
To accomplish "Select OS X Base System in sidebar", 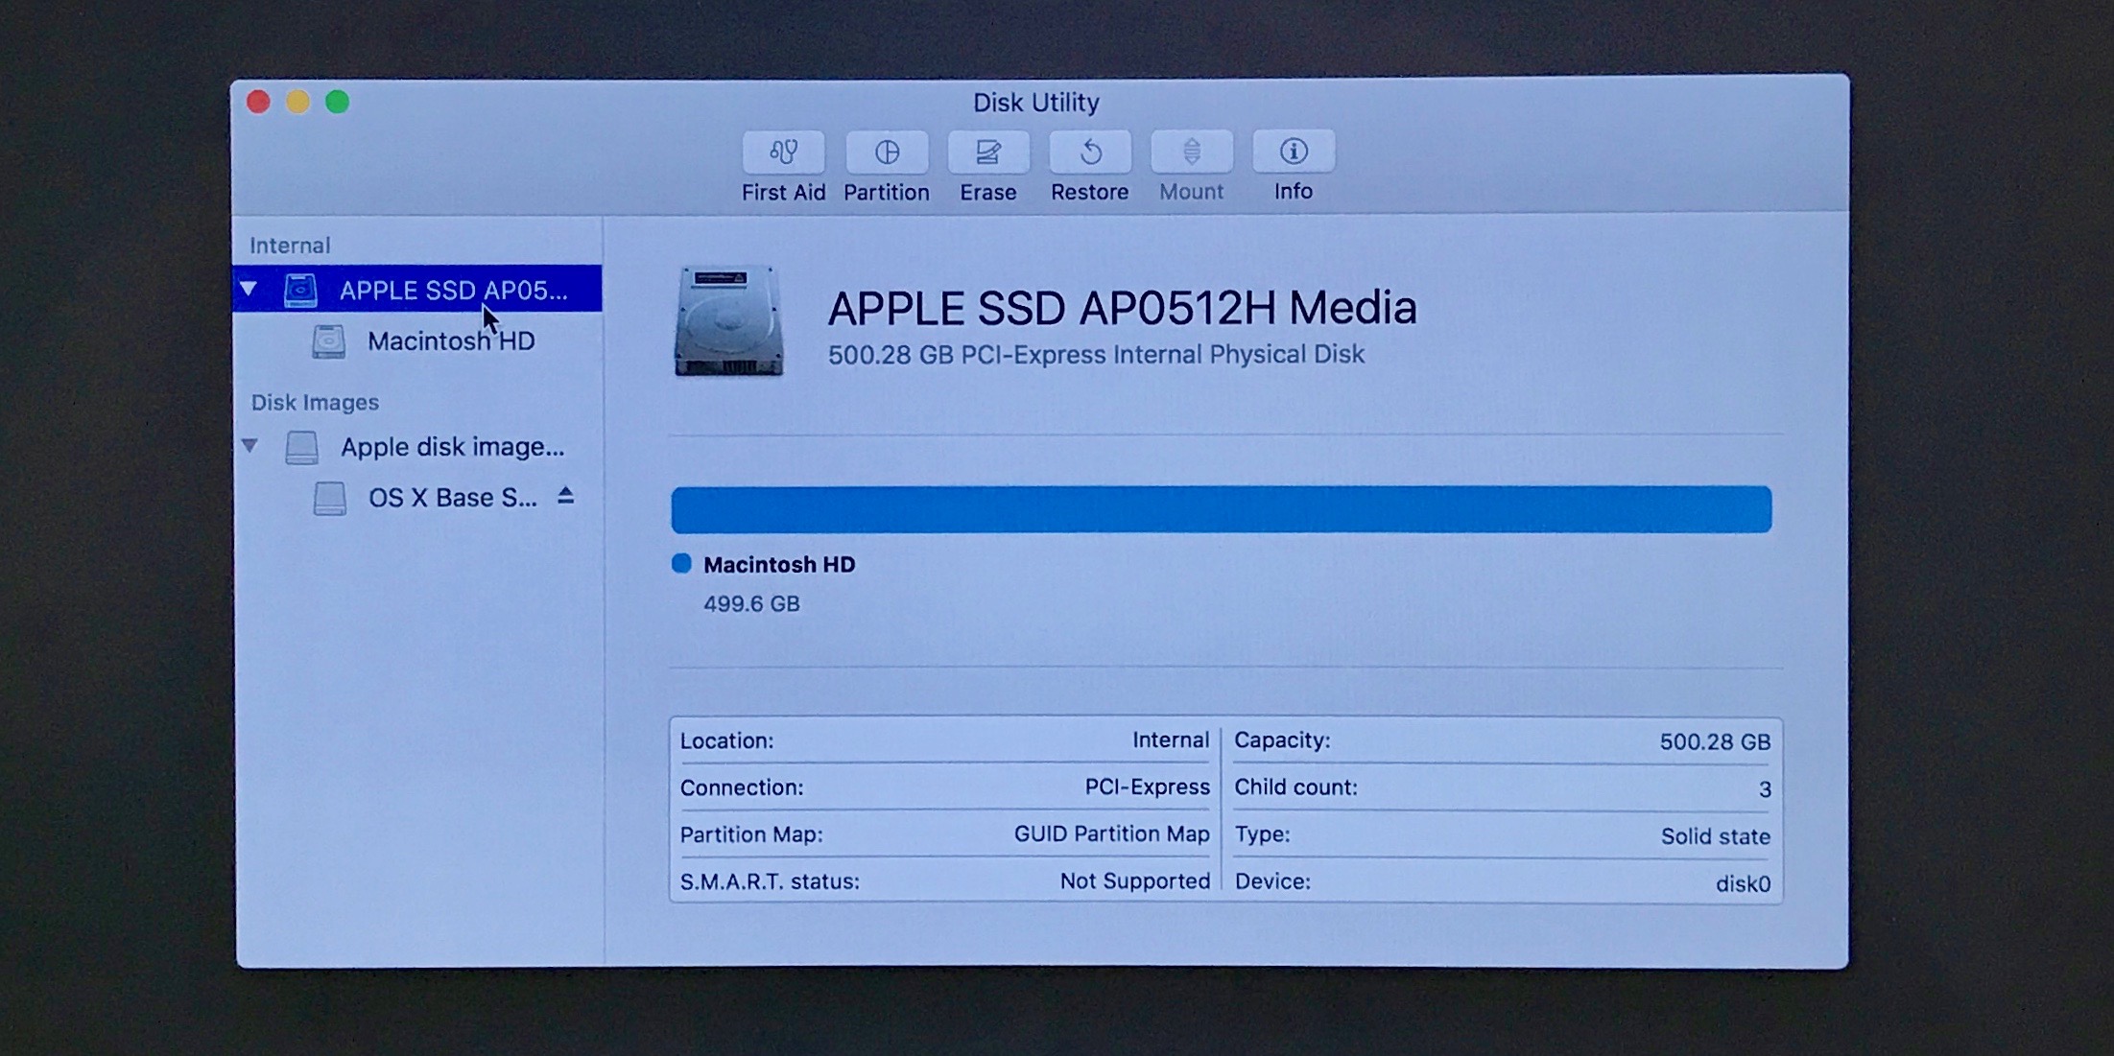I will [x=451, y=496].
